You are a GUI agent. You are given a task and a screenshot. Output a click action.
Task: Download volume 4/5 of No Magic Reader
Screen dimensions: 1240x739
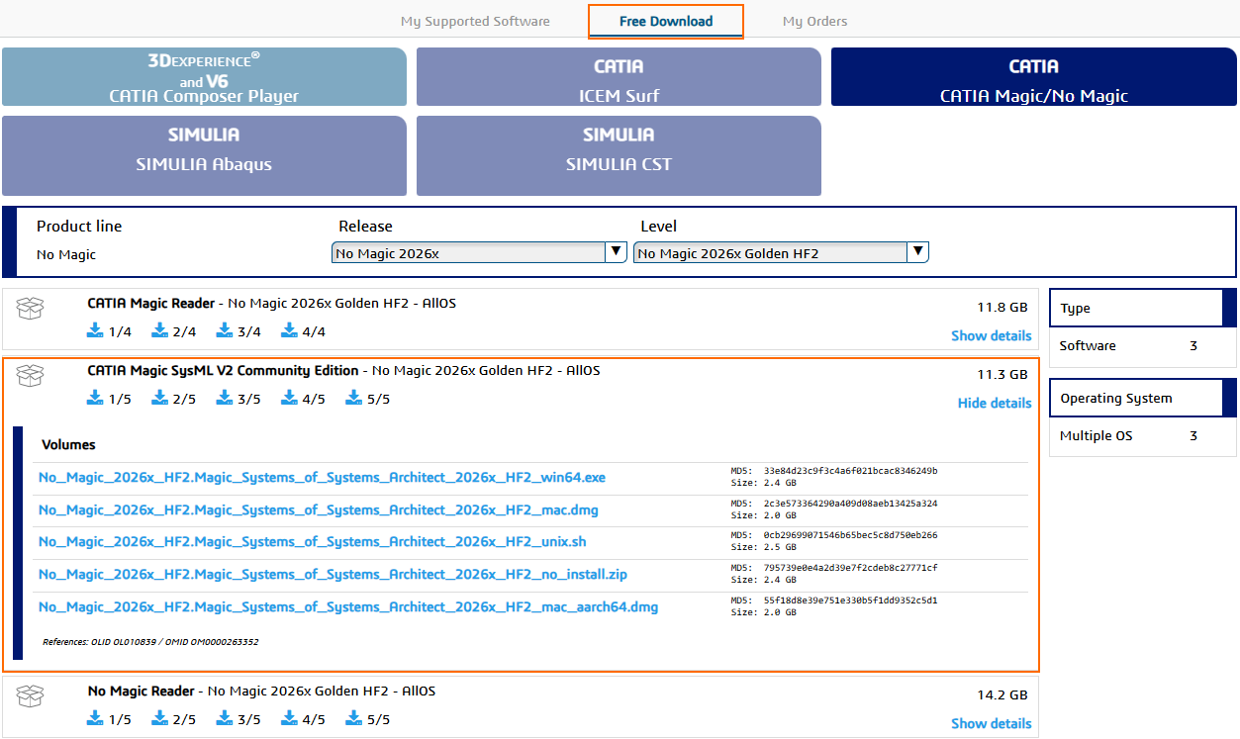click(303, 719)
